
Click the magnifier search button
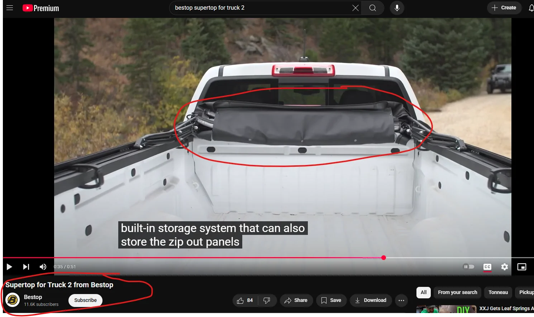click(x=373, y=8)
